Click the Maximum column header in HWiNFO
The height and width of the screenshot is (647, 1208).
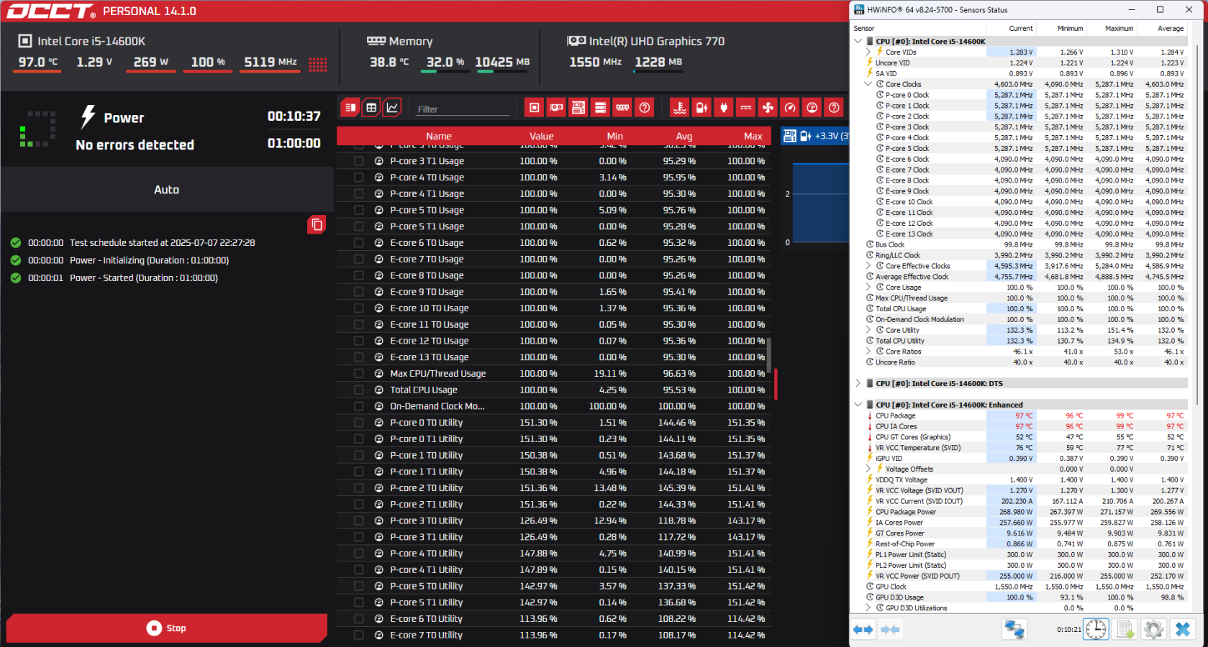tap(1119, 29)
